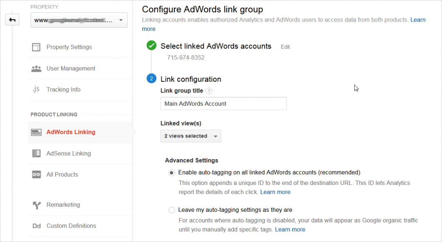Screen dimensions: 442x242
Task: Click the Property Settings icon
Action: pos(36,47)
